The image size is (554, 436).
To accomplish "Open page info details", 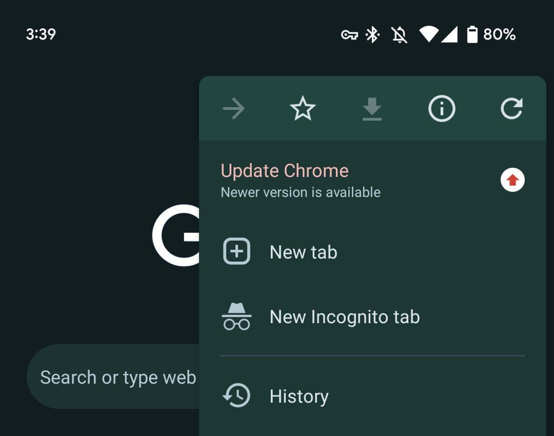I will [441, 108].
